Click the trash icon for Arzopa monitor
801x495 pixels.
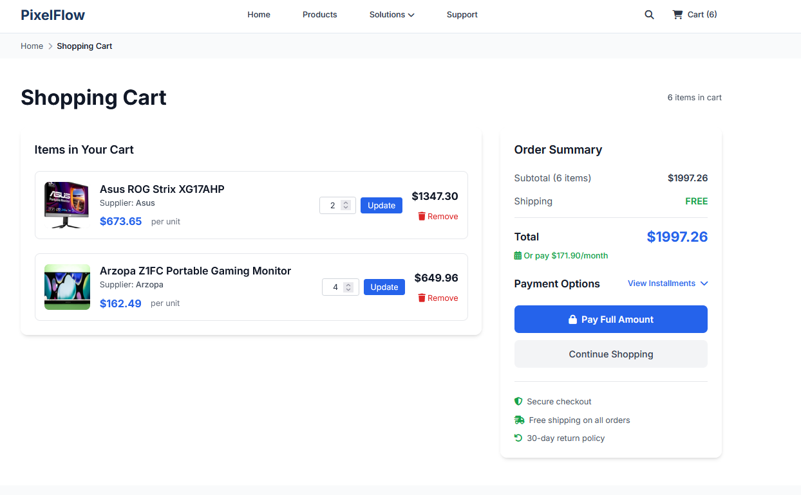click(422, 298)
